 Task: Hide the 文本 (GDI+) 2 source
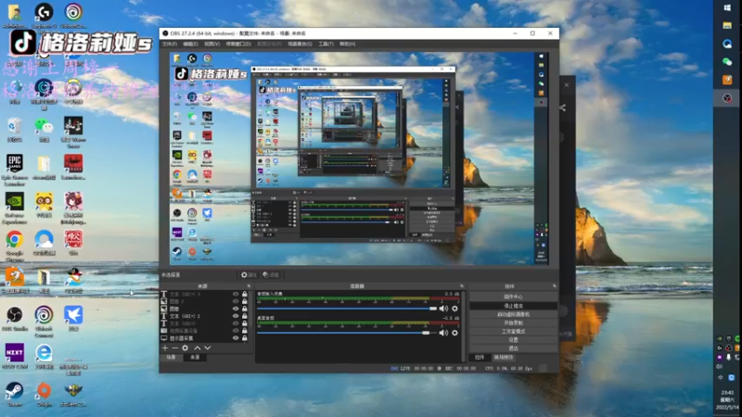(x=236, y=316)
